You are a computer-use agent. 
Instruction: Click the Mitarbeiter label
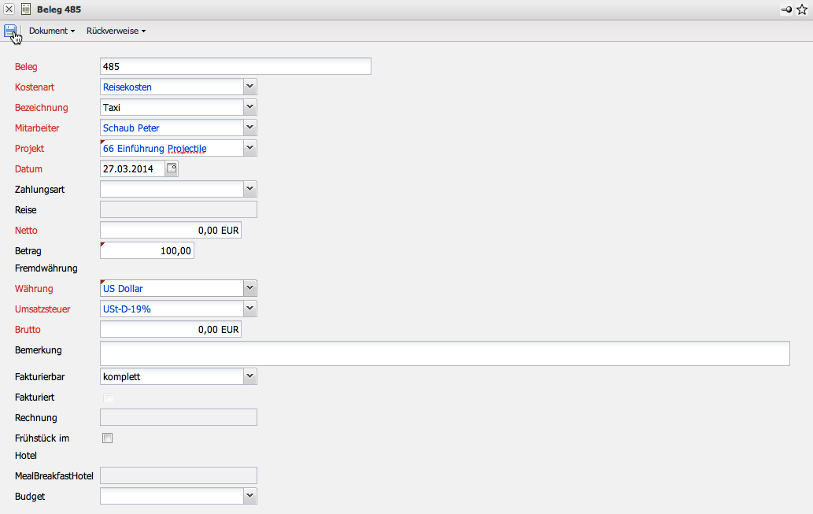[37, 128]
